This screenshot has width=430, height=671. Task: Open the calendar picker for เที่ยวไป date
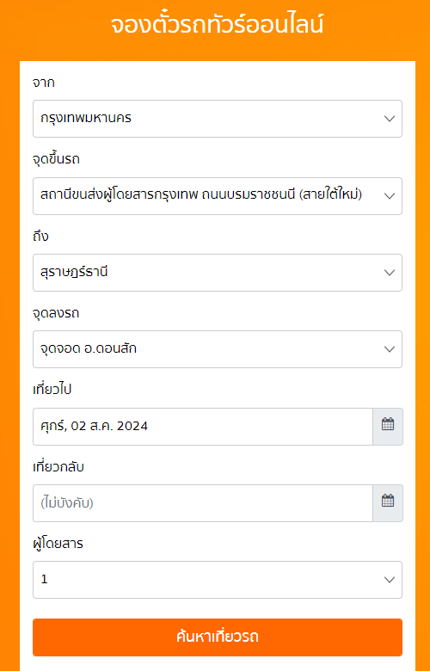click(x=388, y=426)
